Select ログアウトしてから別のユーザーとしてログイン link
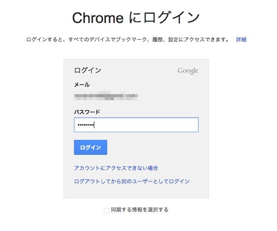The image size is (277, 231). tap(132, 181)
